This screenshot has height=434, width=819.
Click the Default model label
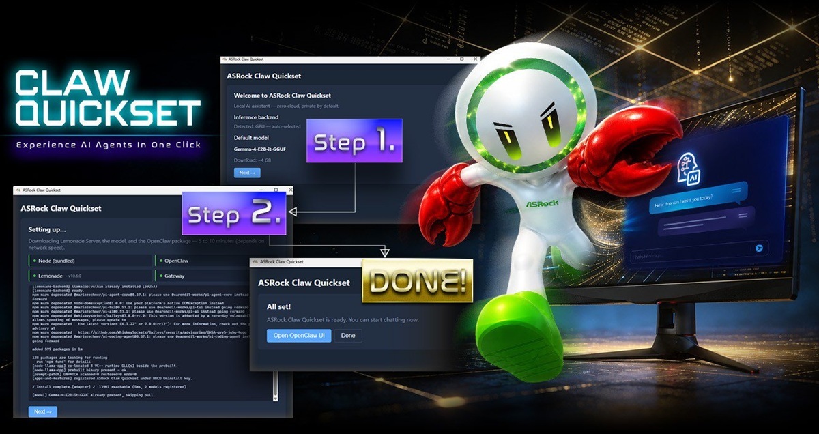click(253, 138)
